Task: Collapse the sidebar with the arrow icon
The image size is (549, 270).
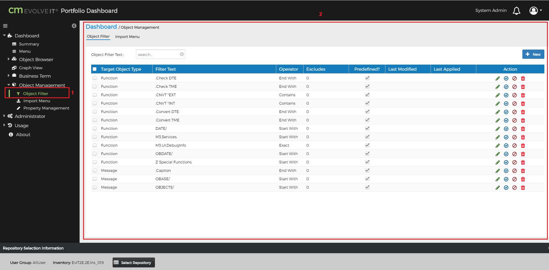Action: tap(74, 26)
